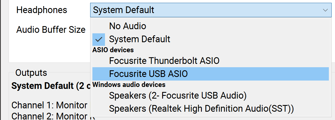Choose Speakers (Realtek High Definition Audio(SST))
Viewport: 335px width, 120px height.
tap(201, 108)
